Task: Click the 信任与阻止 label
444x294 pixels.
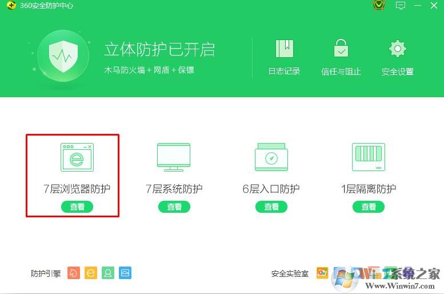Action: click(x=341, y=71)
